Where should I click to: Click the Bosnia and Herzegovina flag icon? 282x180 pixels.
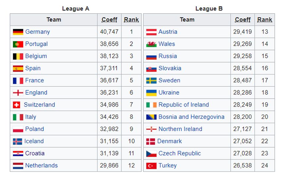coord(151,117)
